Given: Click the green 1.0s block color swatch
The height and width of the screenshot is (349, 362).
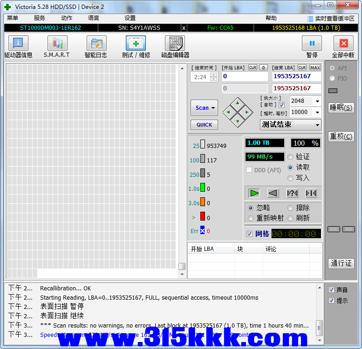Looking at the screenshot, I should coord(203,188).
